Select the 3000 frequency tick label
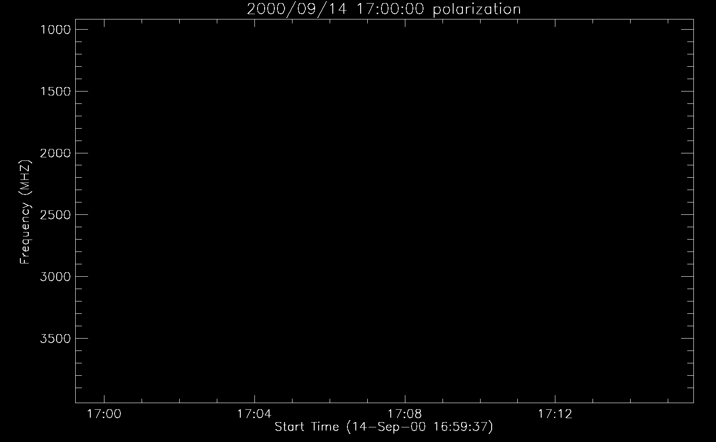The image size is (716, 442). tap(55, 277)
